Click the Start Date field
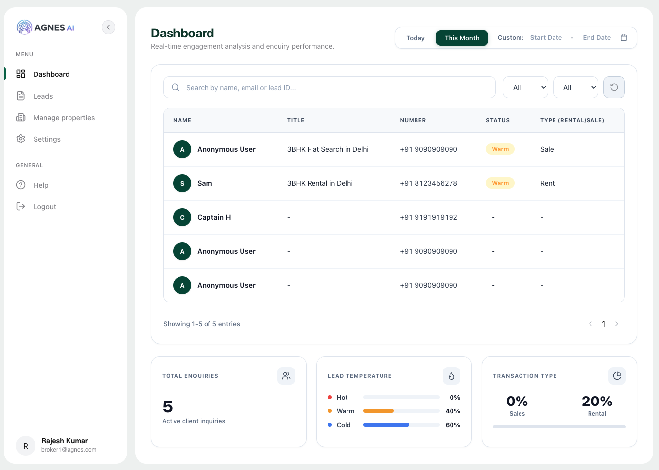 click(546, 38)
